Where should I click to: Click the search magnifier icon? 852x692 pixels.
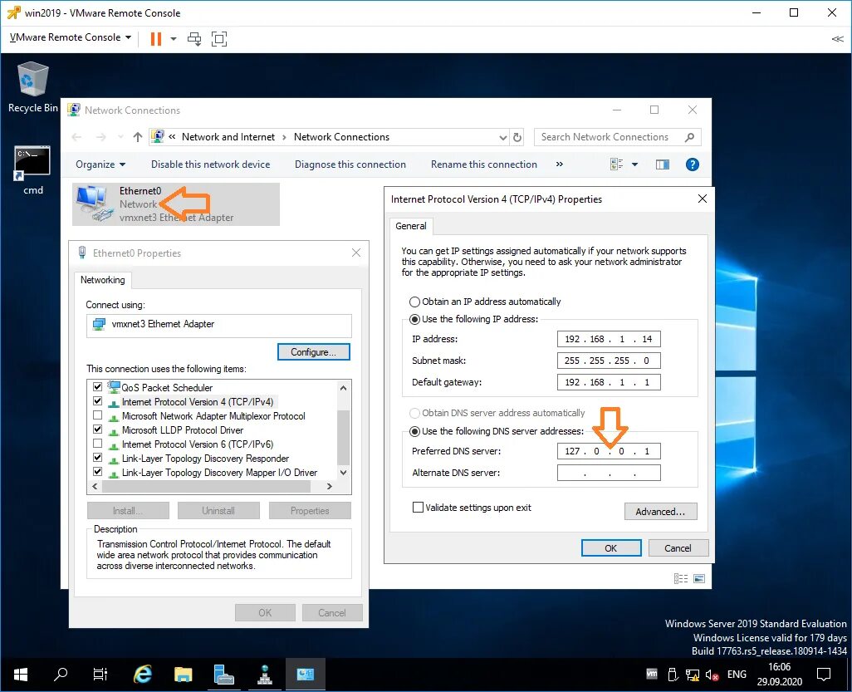tap(689, 137)
